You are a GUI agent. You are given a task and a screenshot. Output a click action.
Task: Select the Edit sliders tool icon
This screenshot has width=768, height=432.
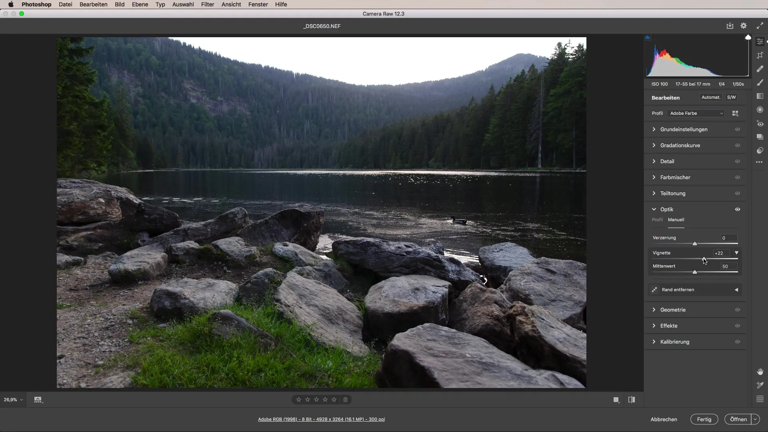tap(760, 42)
